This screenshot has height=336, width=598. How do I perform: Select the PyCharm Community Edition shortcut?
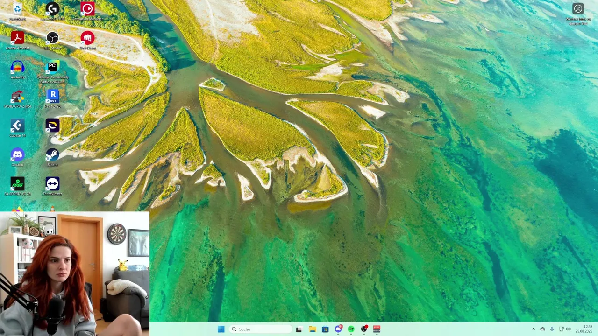[52, 72]
